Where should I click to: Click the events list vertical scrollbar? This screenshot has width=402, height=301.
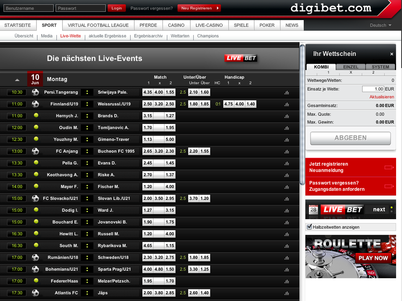point(302,114)
